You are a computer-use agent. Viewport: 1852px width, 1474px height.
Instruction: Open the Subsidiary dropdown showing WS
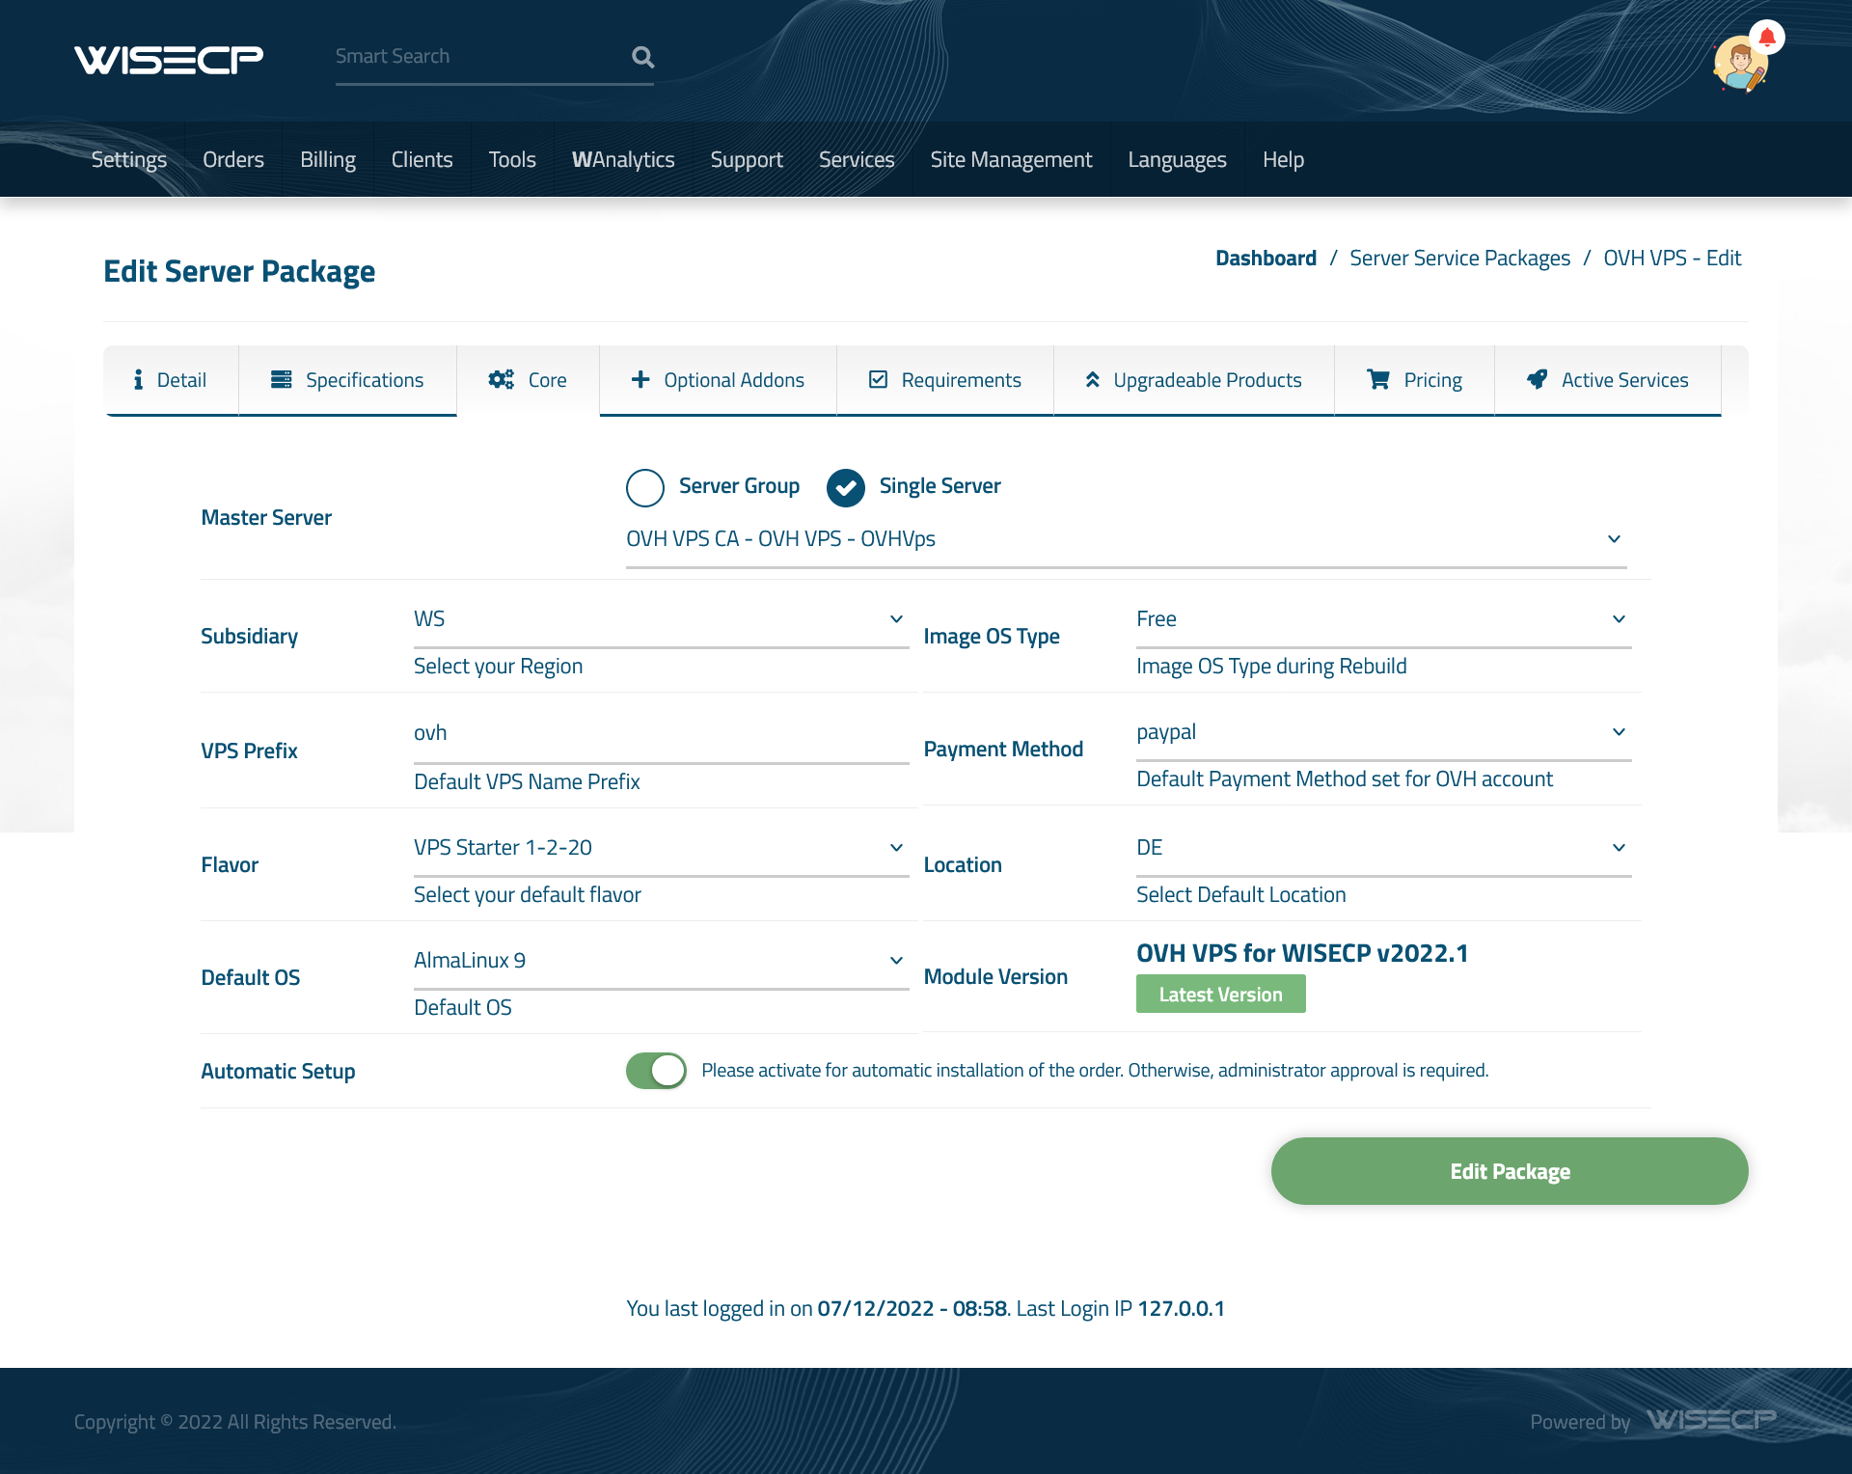click(x=662, y=619)
